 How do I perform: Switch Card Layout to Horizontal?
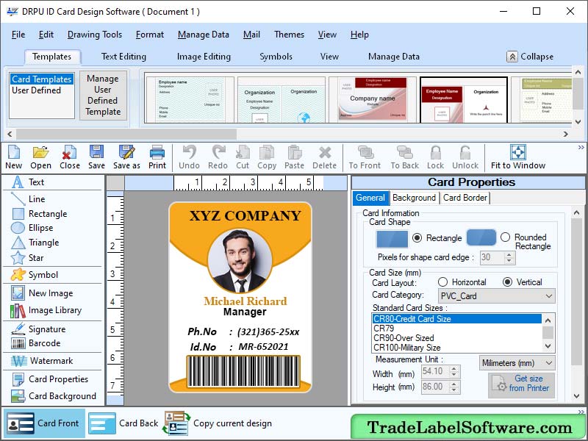(x=442, y=284)
